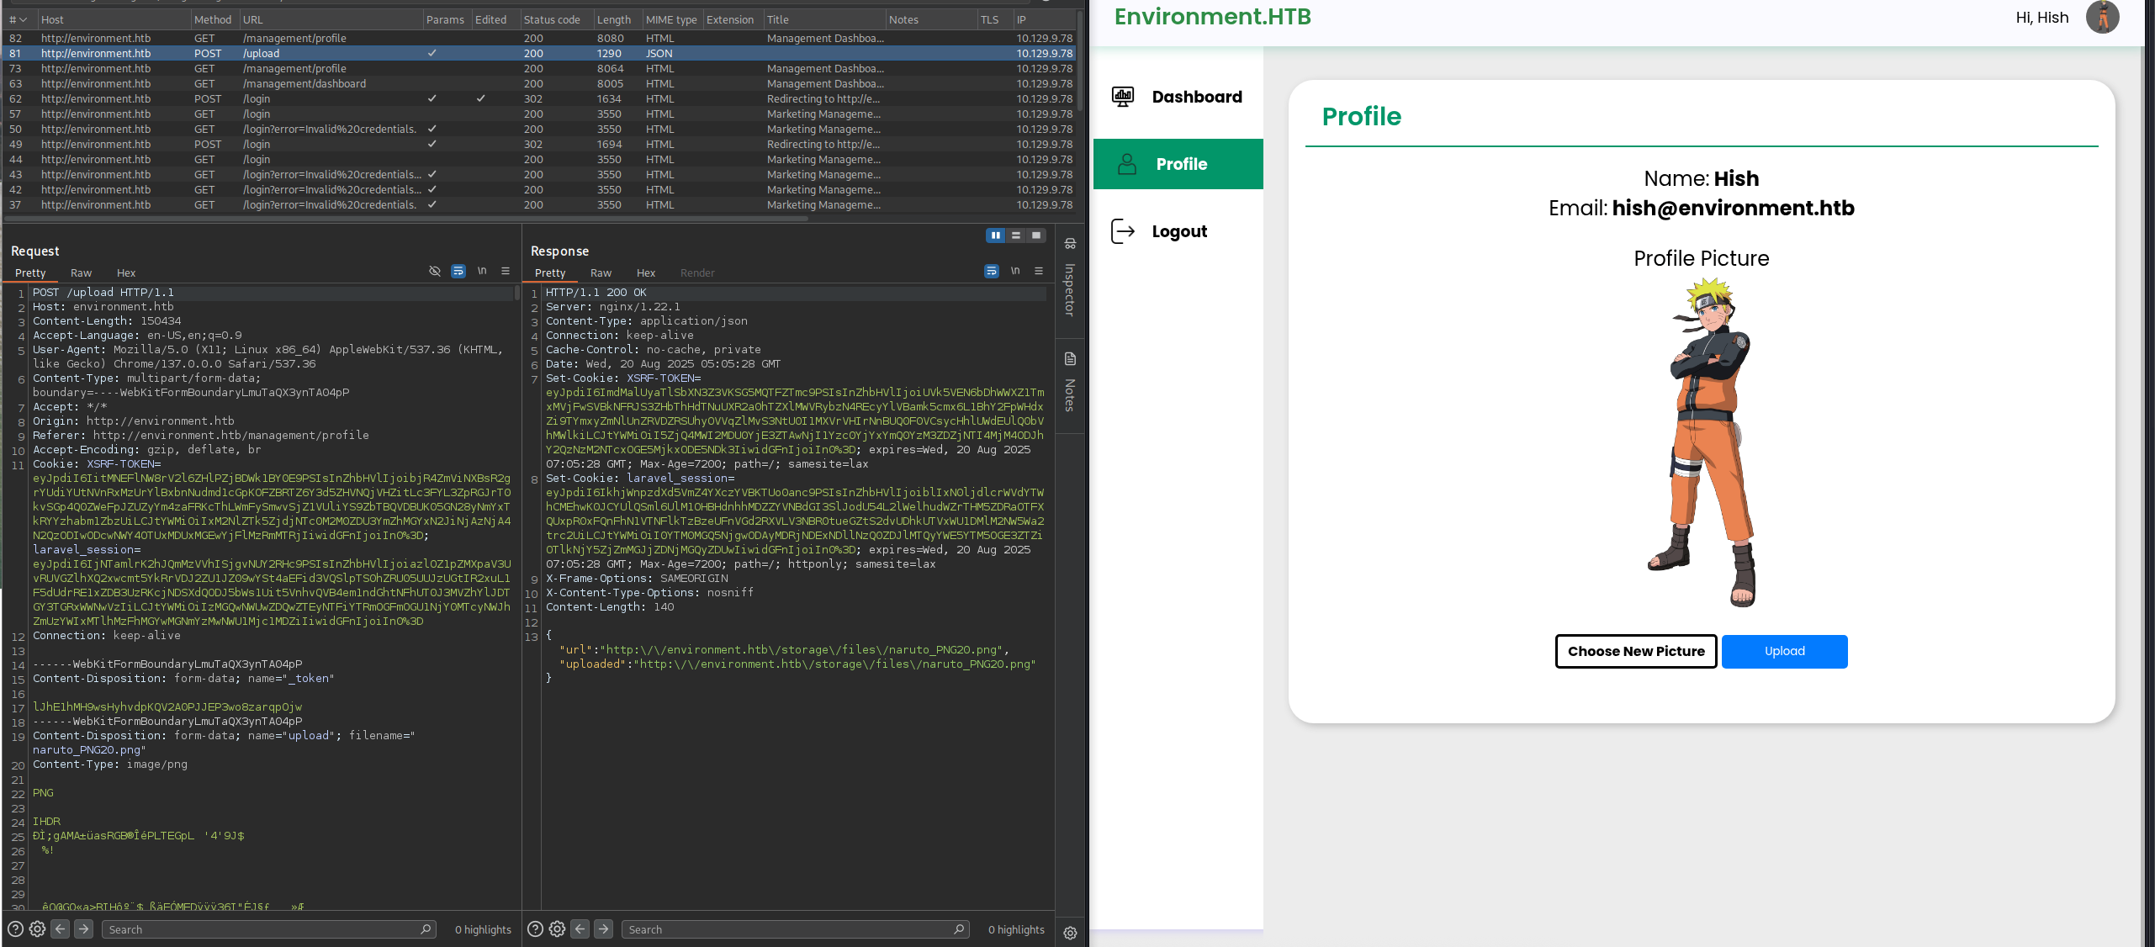Select history row 82 GET /management/profile
The width and height of the screenshot is (2155, 947).
tap(538, 38)
